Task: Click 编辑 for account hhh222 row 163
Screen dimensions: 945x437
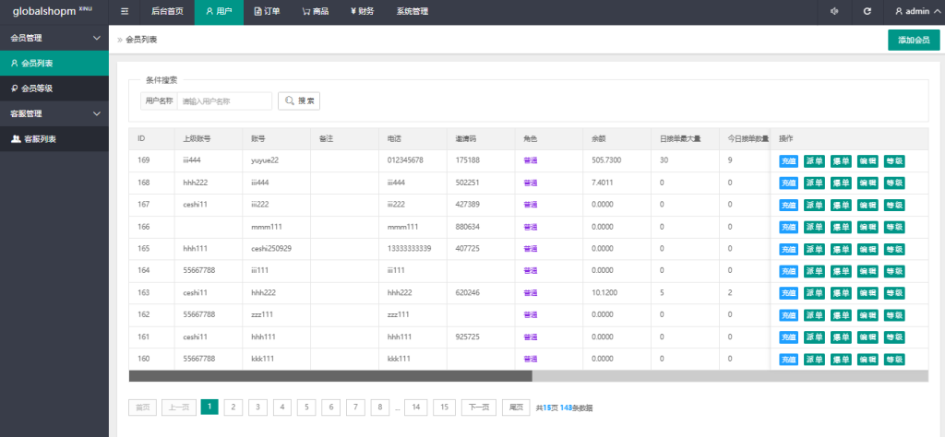Action: click(x=867, y=293)
